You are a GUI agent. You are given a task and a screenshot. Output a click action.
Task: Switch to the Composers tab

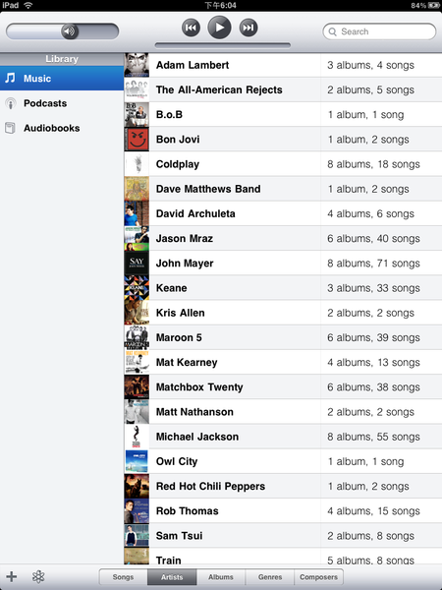318,577
